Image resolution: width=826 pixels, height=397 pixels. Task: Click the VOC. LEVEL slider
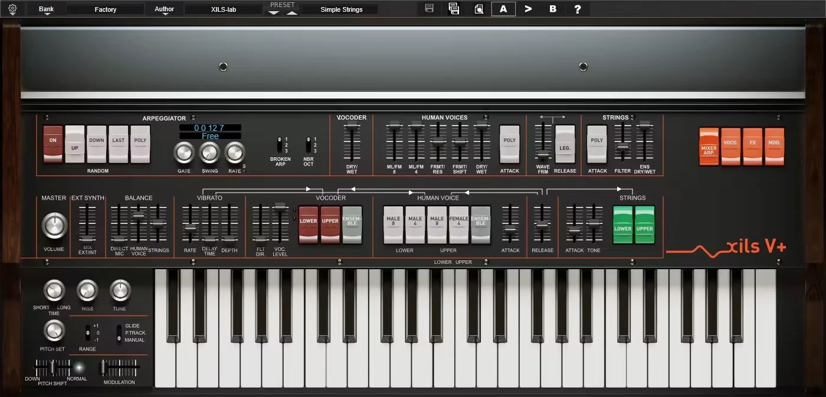[x=280, y=223]
